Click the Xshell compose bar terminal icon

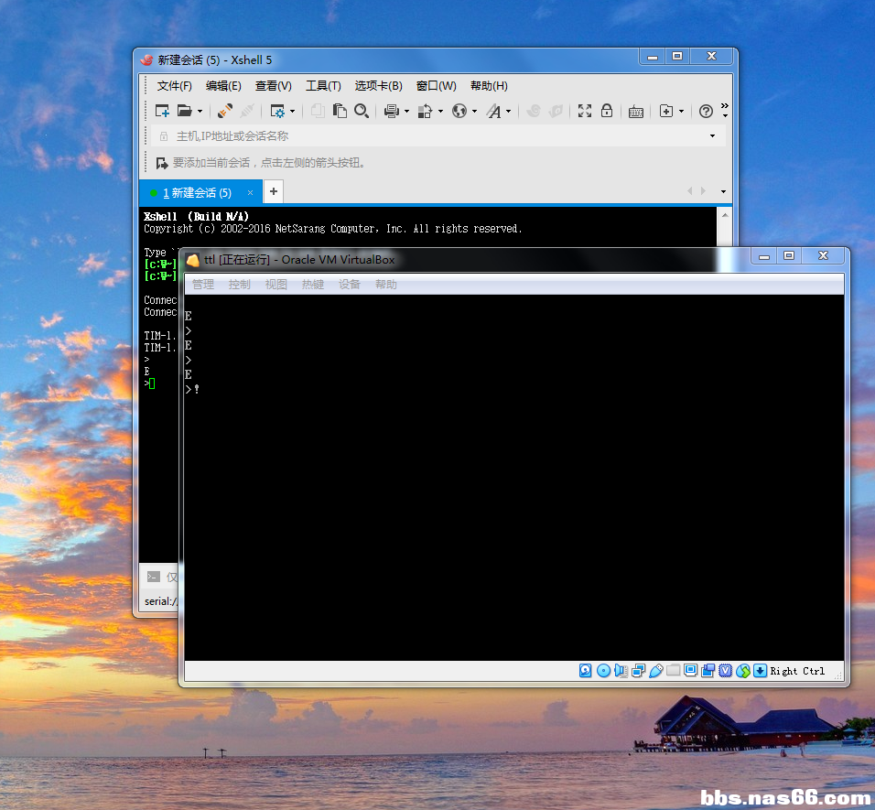pyautogui.click(x=154, y=577)
